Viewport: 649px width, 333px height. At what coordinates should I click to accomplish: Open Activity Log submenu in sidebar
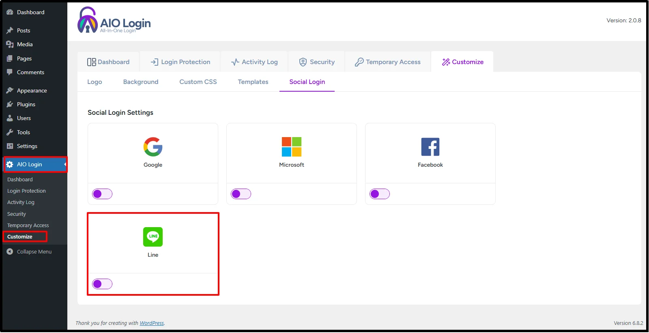tap(21, 202)
